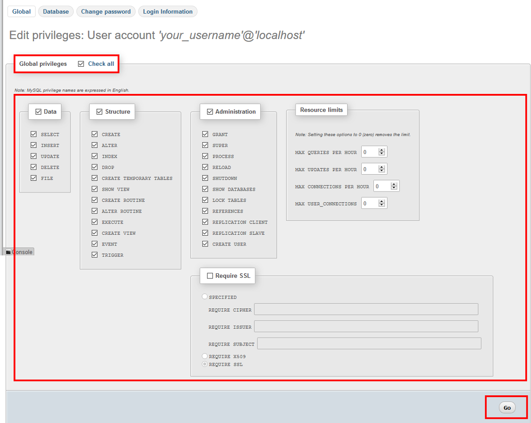Toggle the Check all checkbox
531x423 pixels.
point(81,64)
